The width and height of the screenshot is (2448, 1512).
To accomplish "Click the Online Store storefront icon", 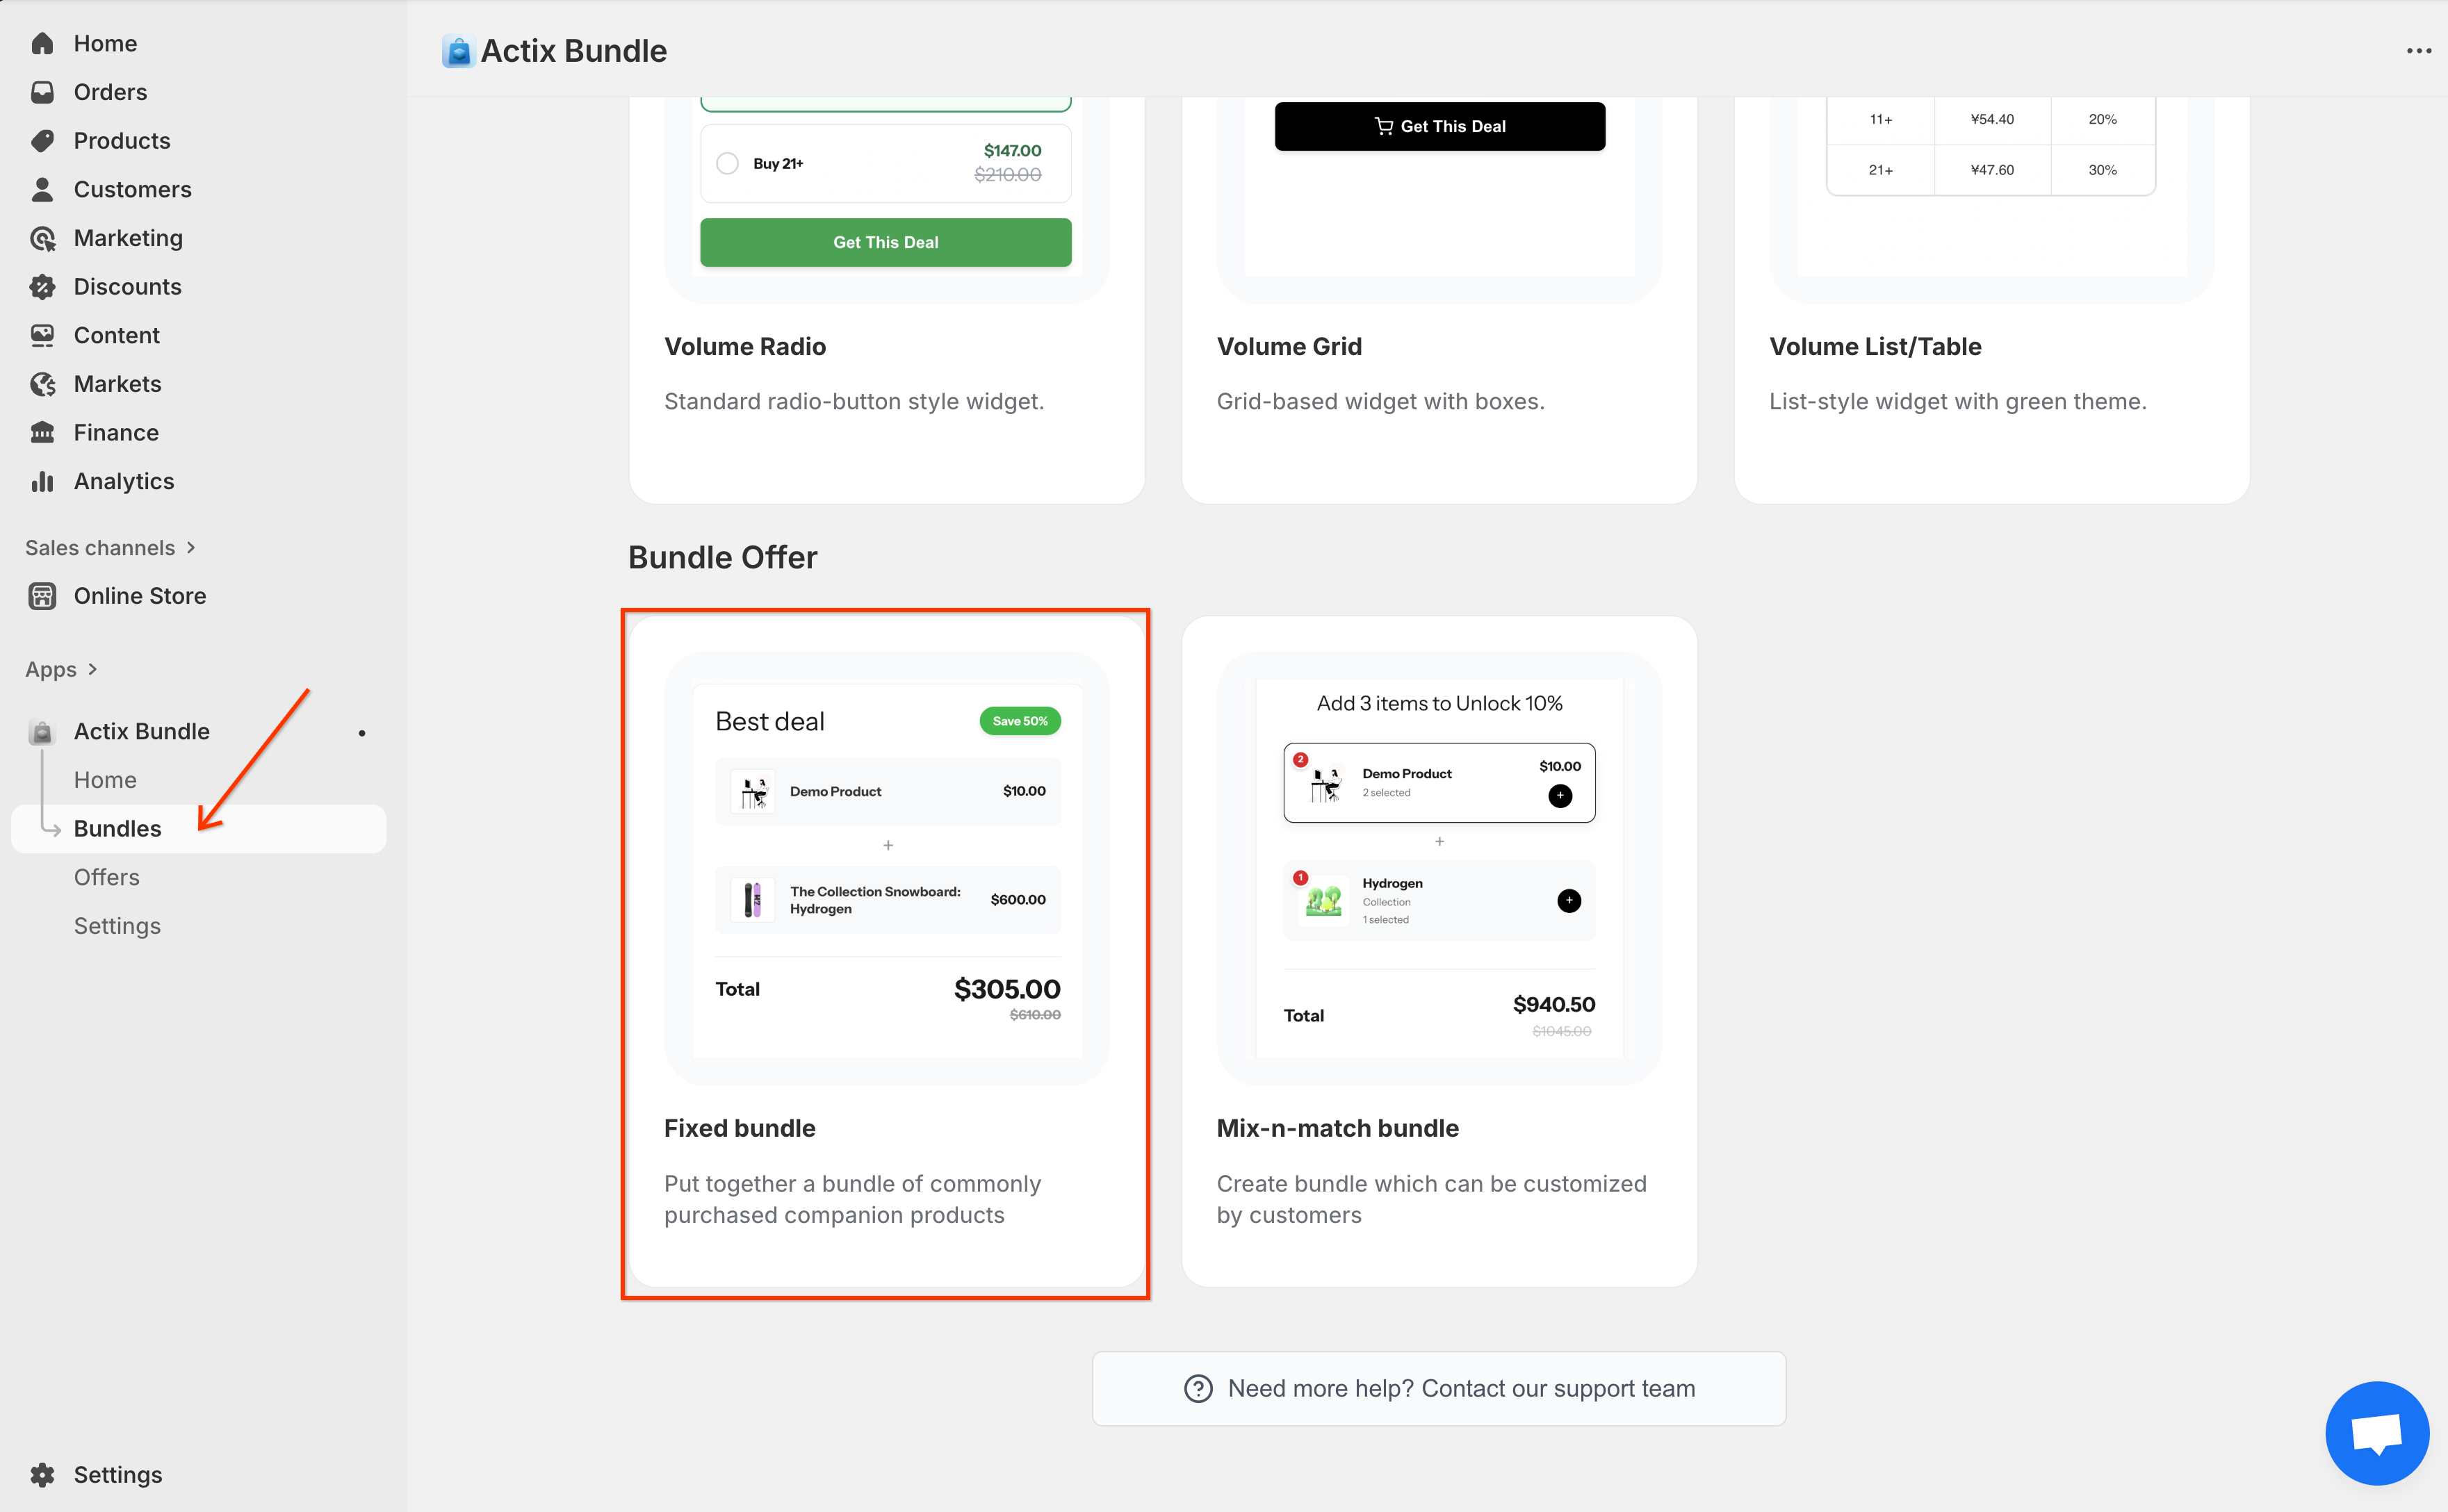I will click(42, 596).
